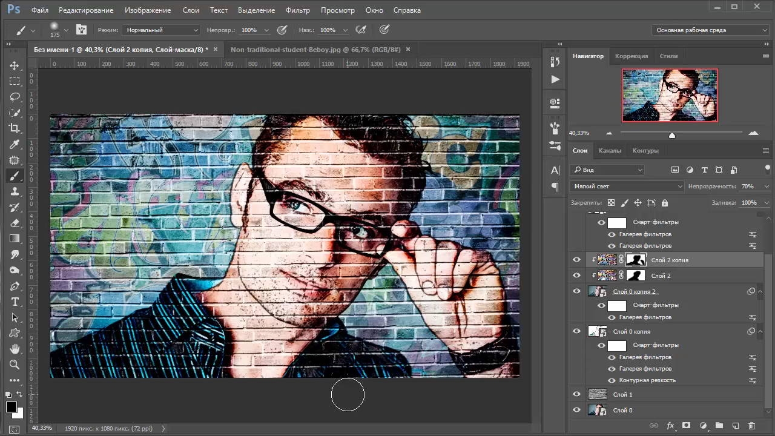Hide the layer Слой 2 копия
The height and width of the screenshot is (436, 775).
click(x=576, y=260)
